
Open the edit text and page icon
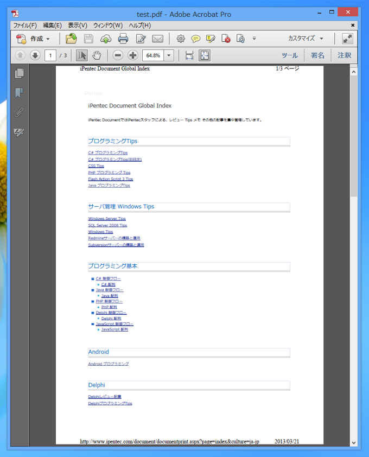(141, 39)
